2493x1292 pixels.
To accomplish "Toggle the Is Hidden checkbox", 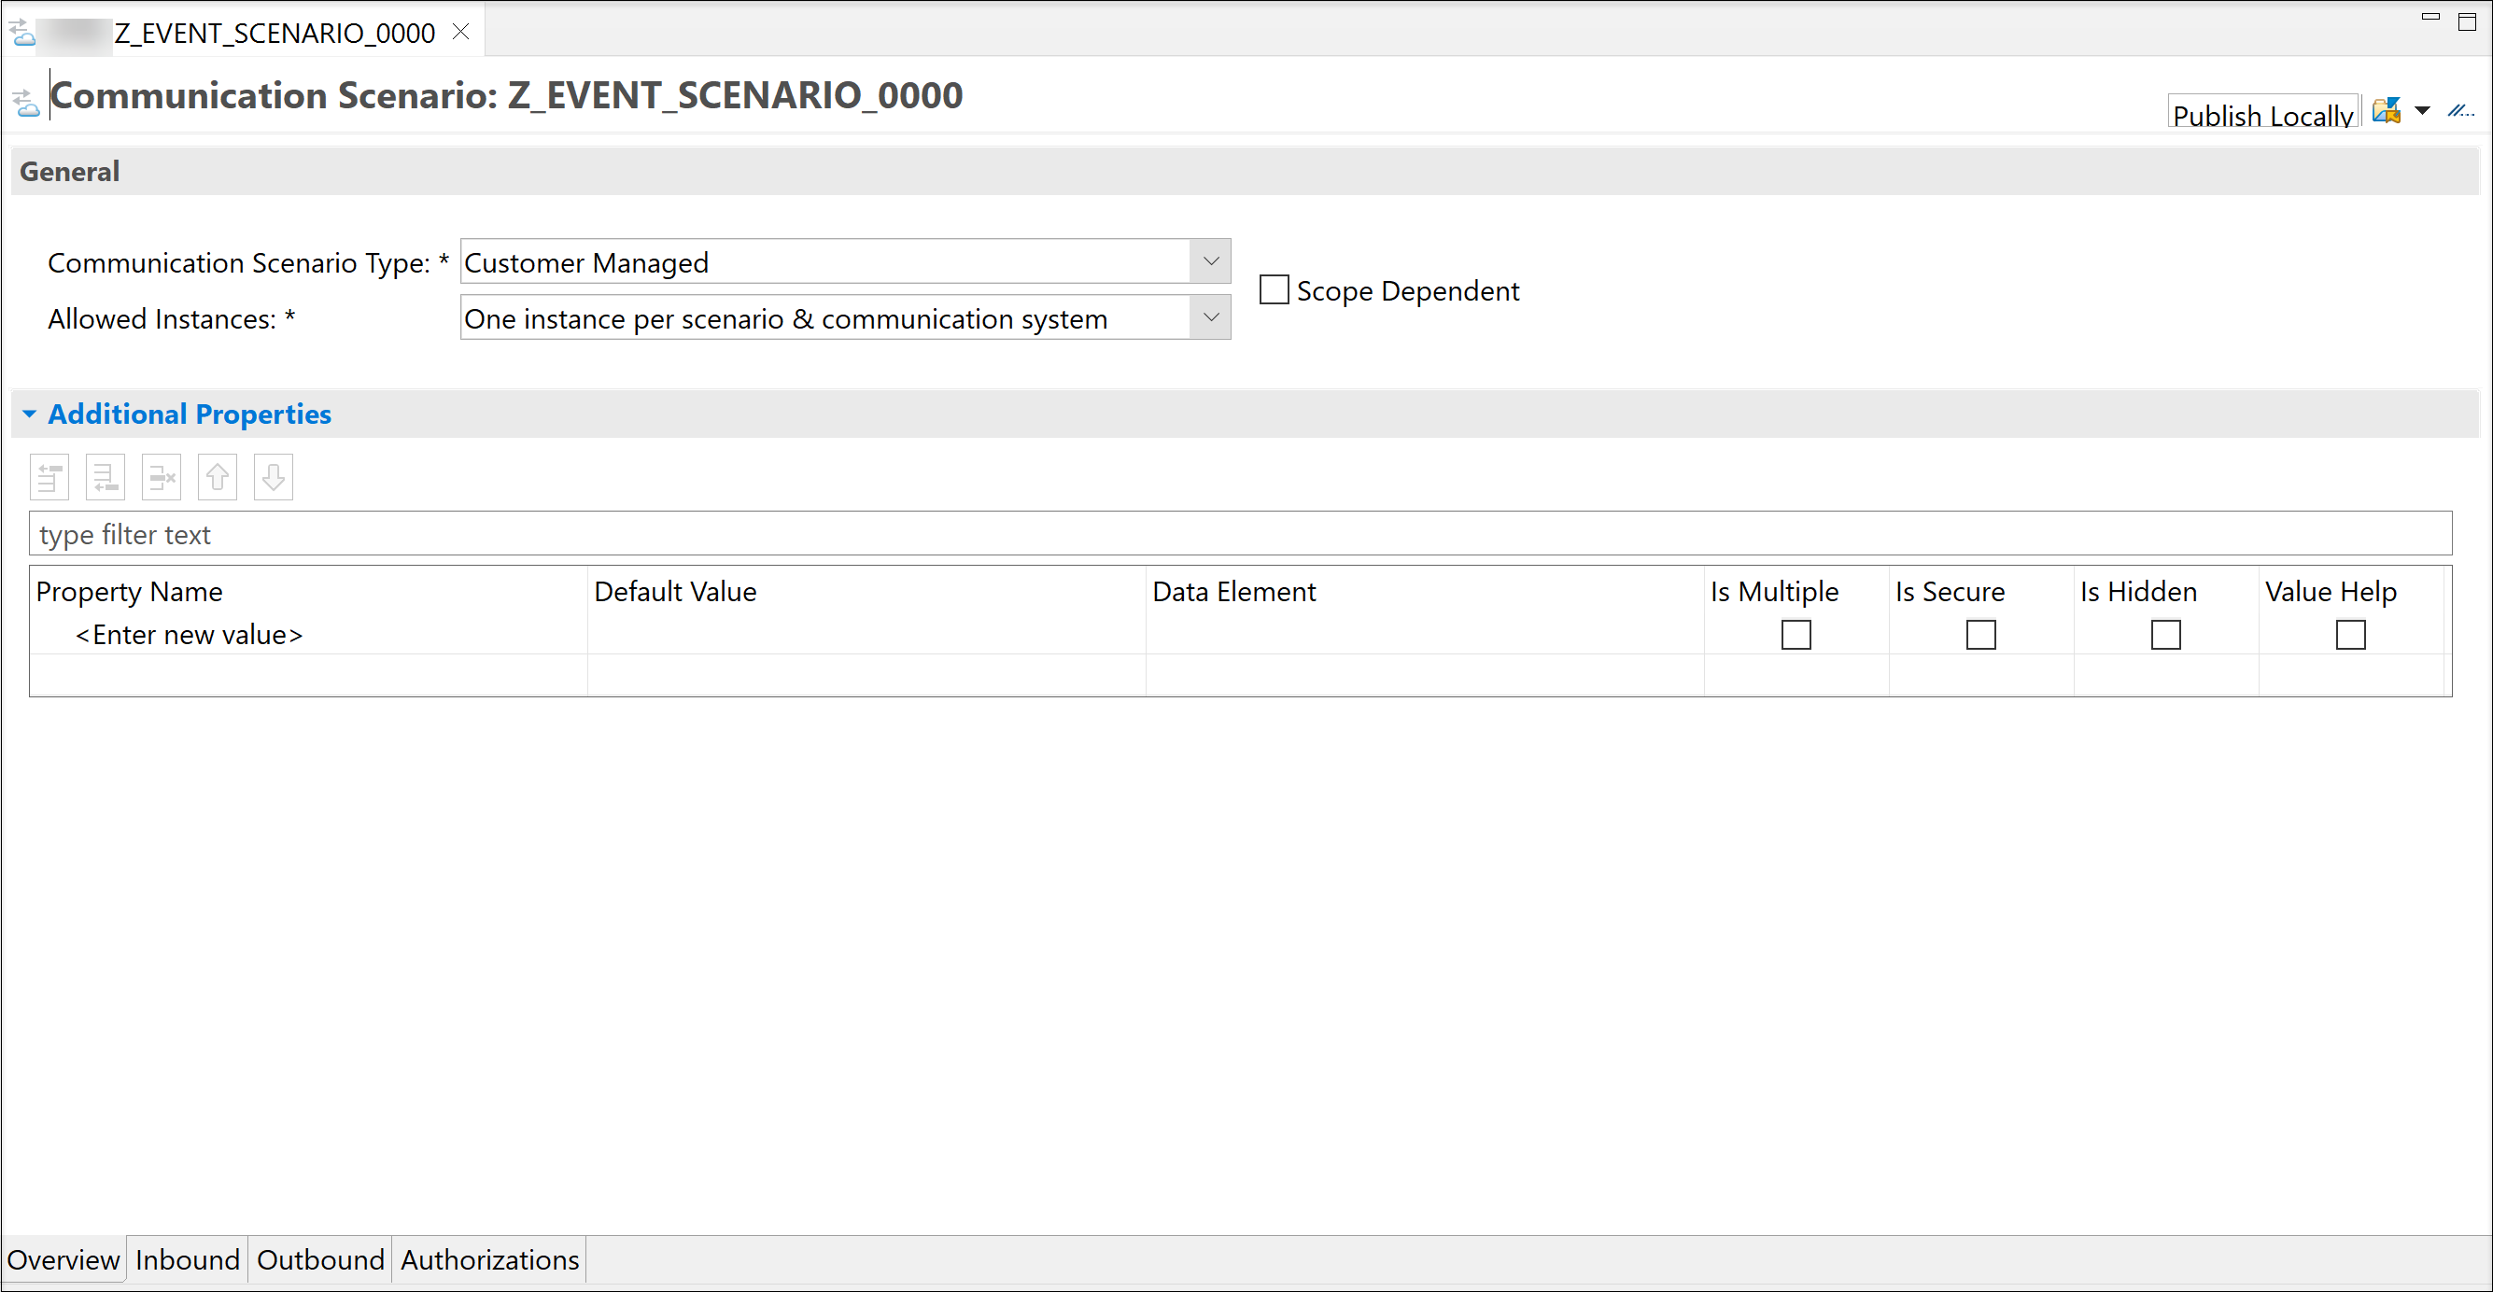I will 2166,635.
